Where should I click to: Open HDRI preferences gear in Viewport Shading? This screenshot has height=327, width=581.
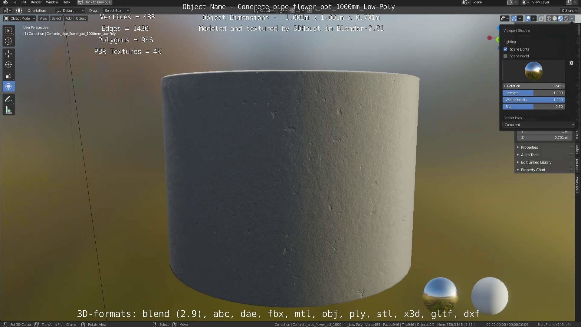[571, 63]
